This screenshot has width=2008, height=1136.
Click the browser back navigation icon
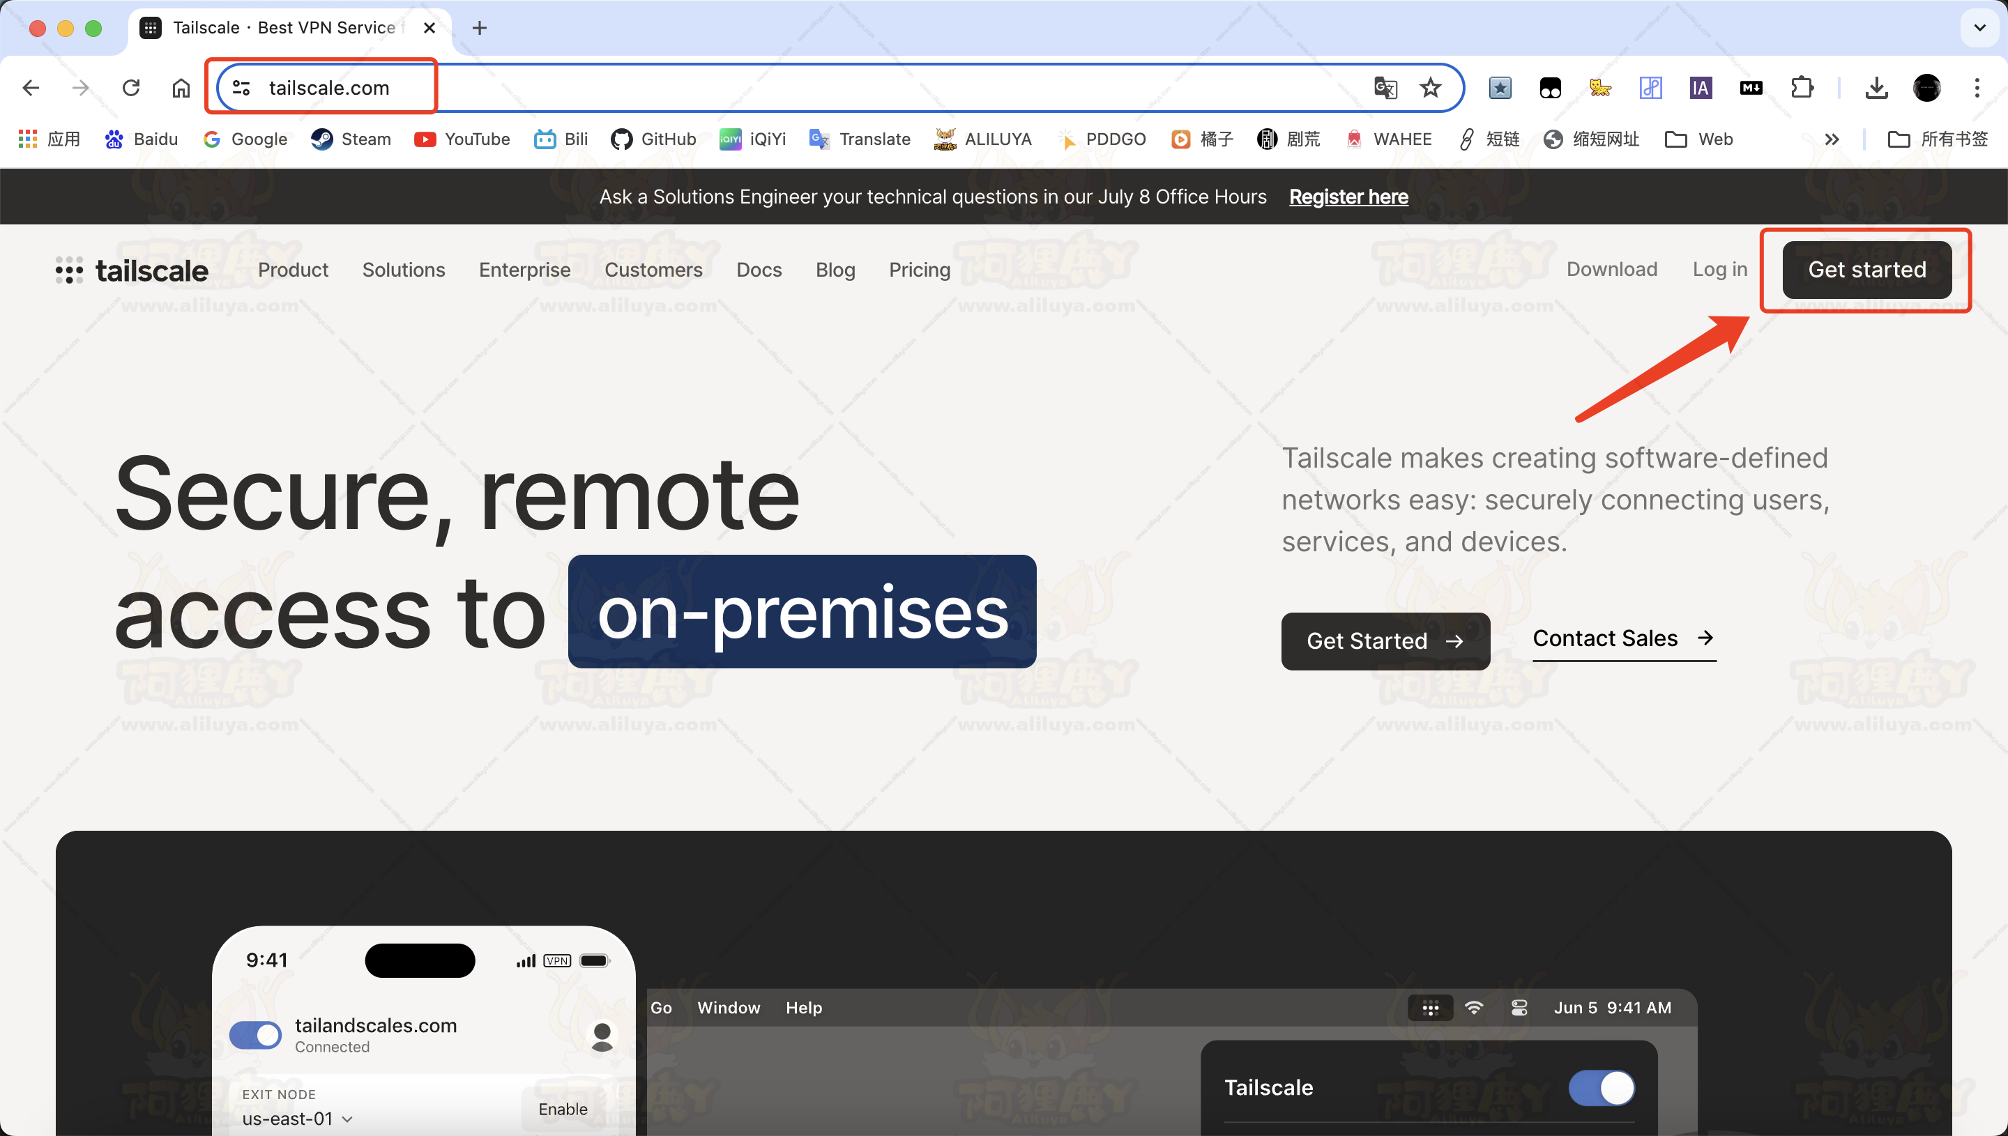(x=31, y=87)
